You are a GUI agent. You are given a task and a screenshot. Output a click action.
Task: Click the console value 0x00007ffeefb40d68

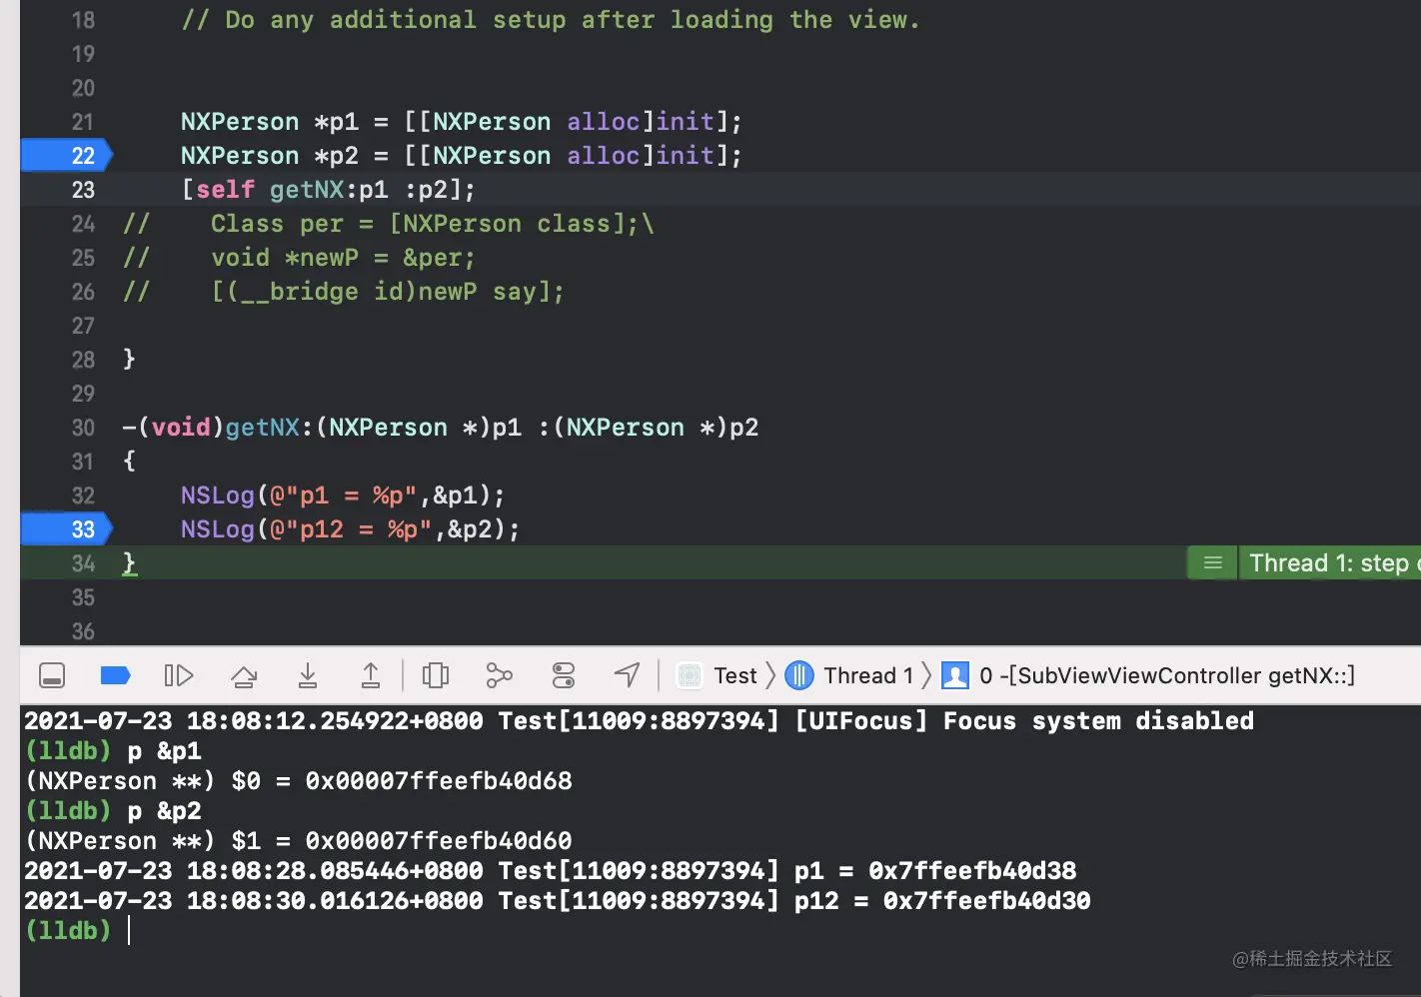[x=439, y=781]
